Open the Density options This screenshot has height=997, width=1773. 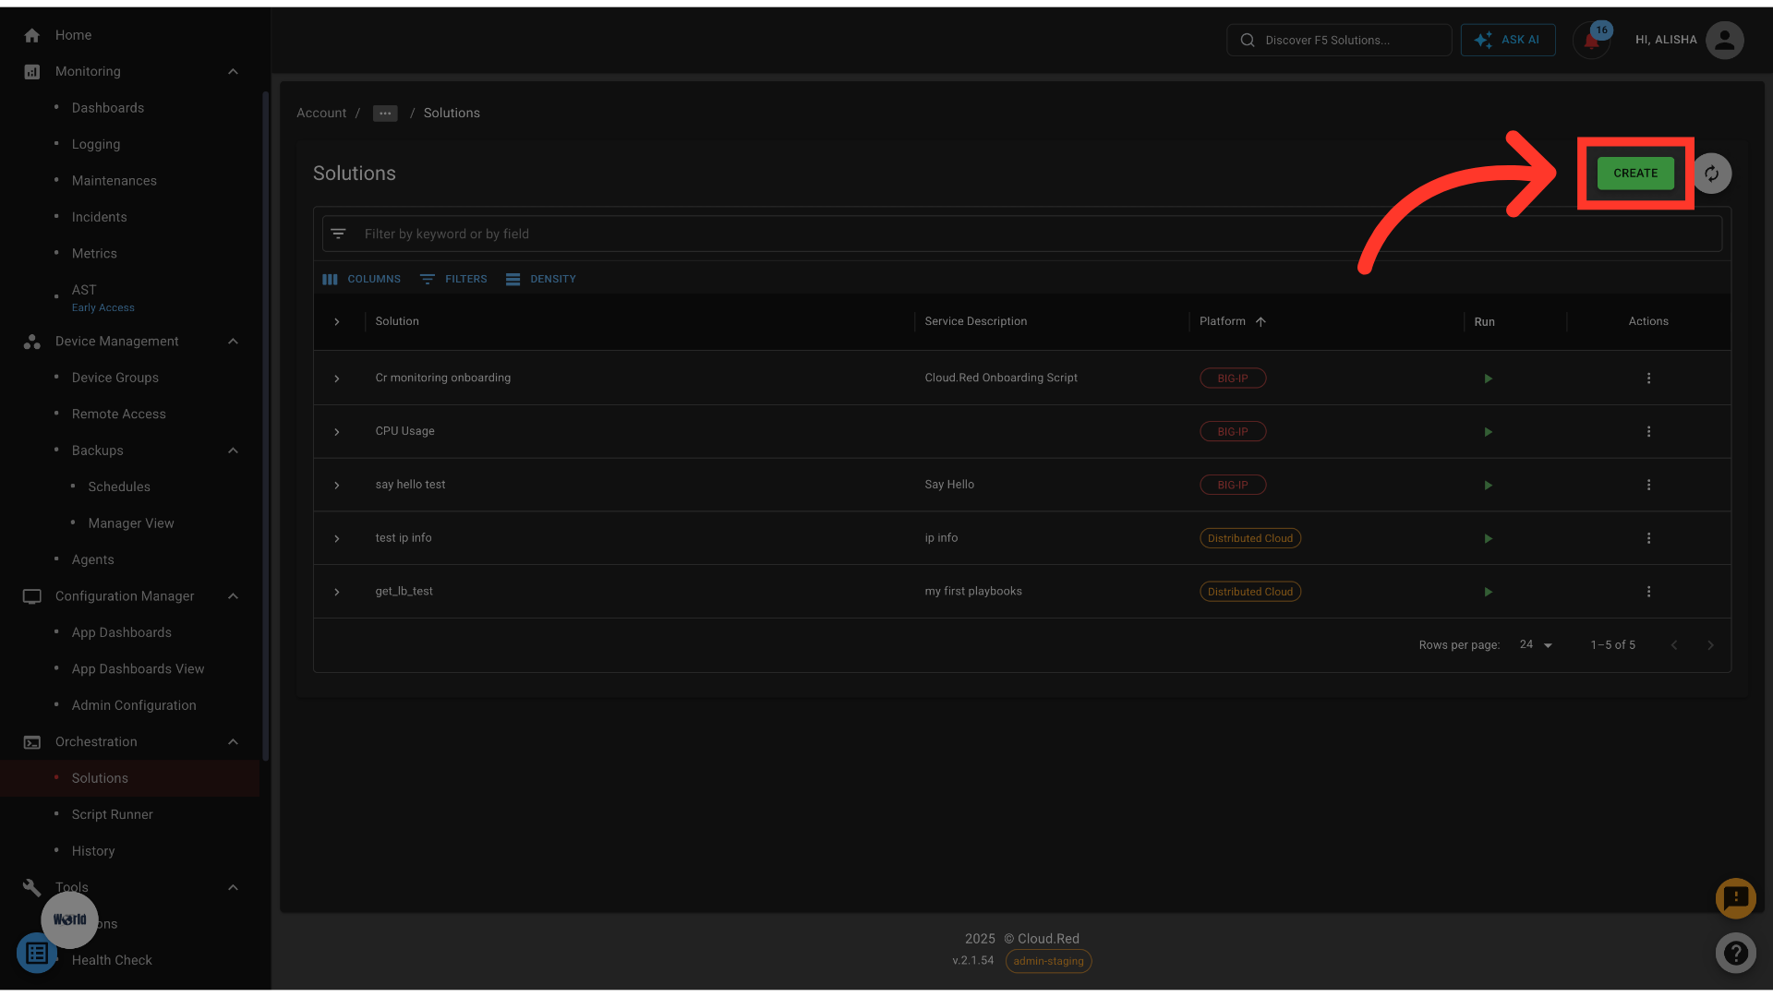[541, 279]
